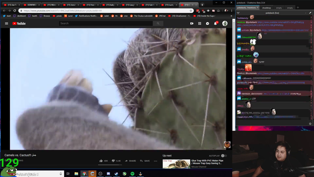This screenshot has height=177, width=314.
Task: Go back in browser history
Action: 4,11
